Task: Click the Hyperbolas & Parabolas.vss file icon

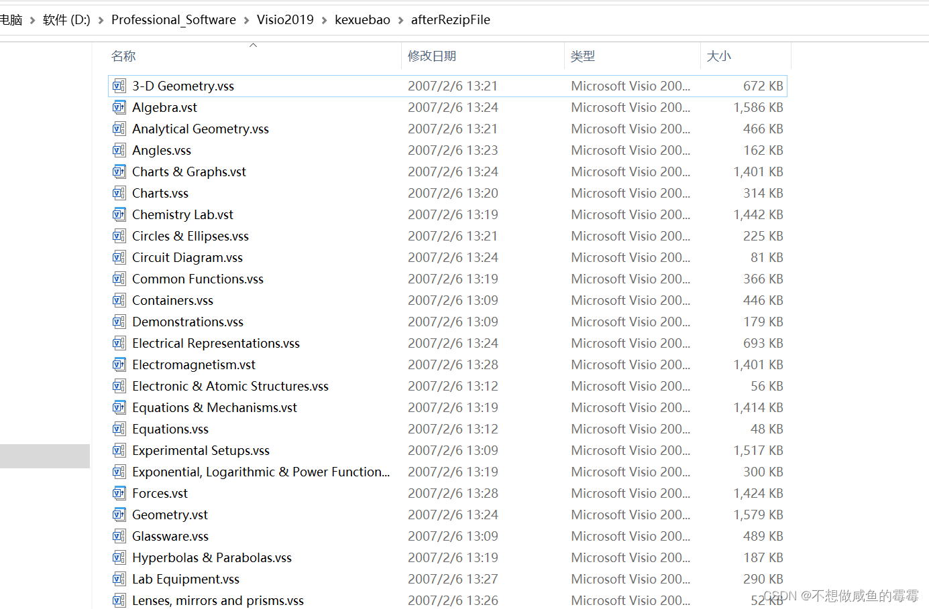Action: pos(119,557)
